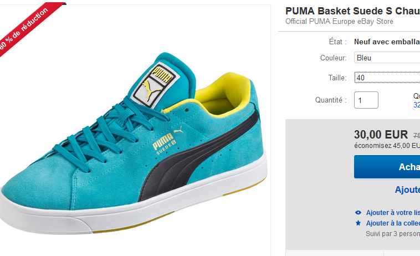Viewport: 420px width, 256px height.
Task: Visit Official PUMA Europe eBay Store
Action: (x=339, y=22)
